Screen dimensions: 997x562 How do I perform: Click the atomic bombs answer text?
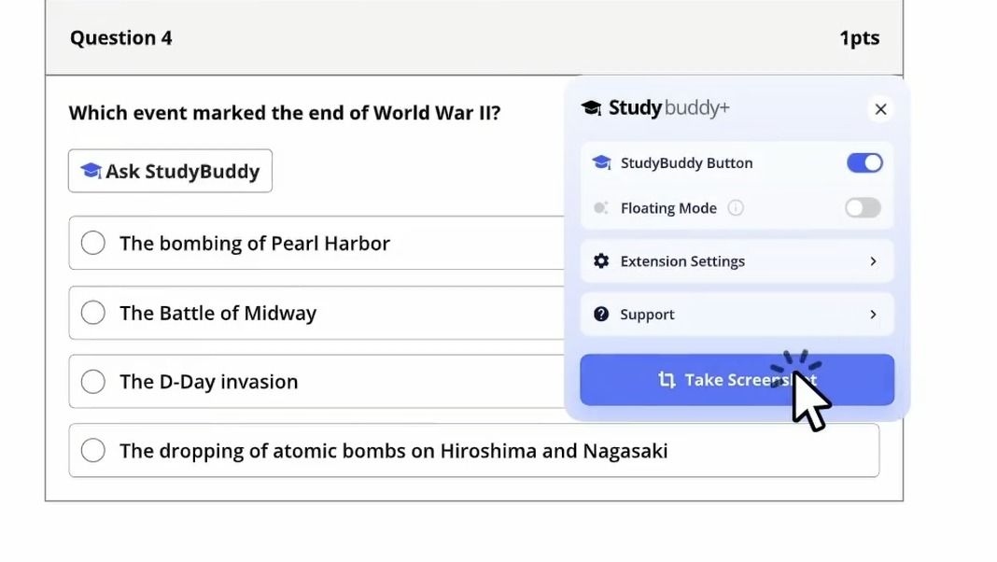coord(394,451)
